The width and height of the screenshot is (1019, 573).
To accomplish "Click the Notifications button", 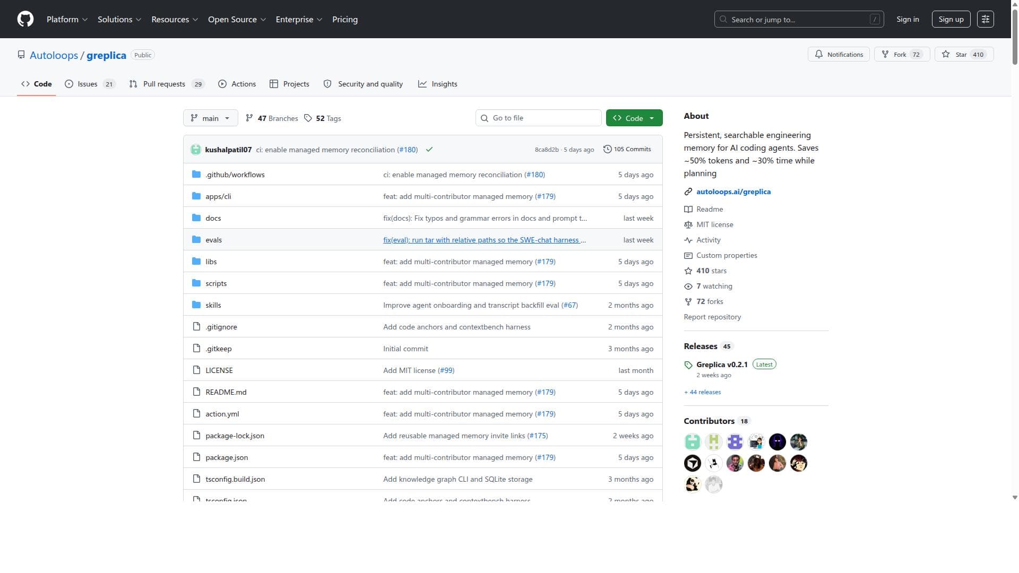I will (839, 54).
